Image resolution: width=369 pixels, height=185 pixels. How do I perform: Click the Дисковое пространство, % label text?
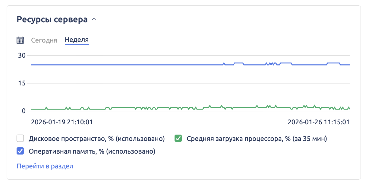(x=96, y=139)
